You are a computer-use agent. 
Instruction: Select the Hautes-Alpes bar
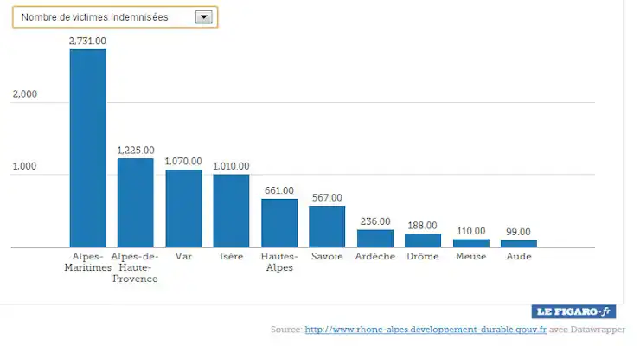click(279, 223)
